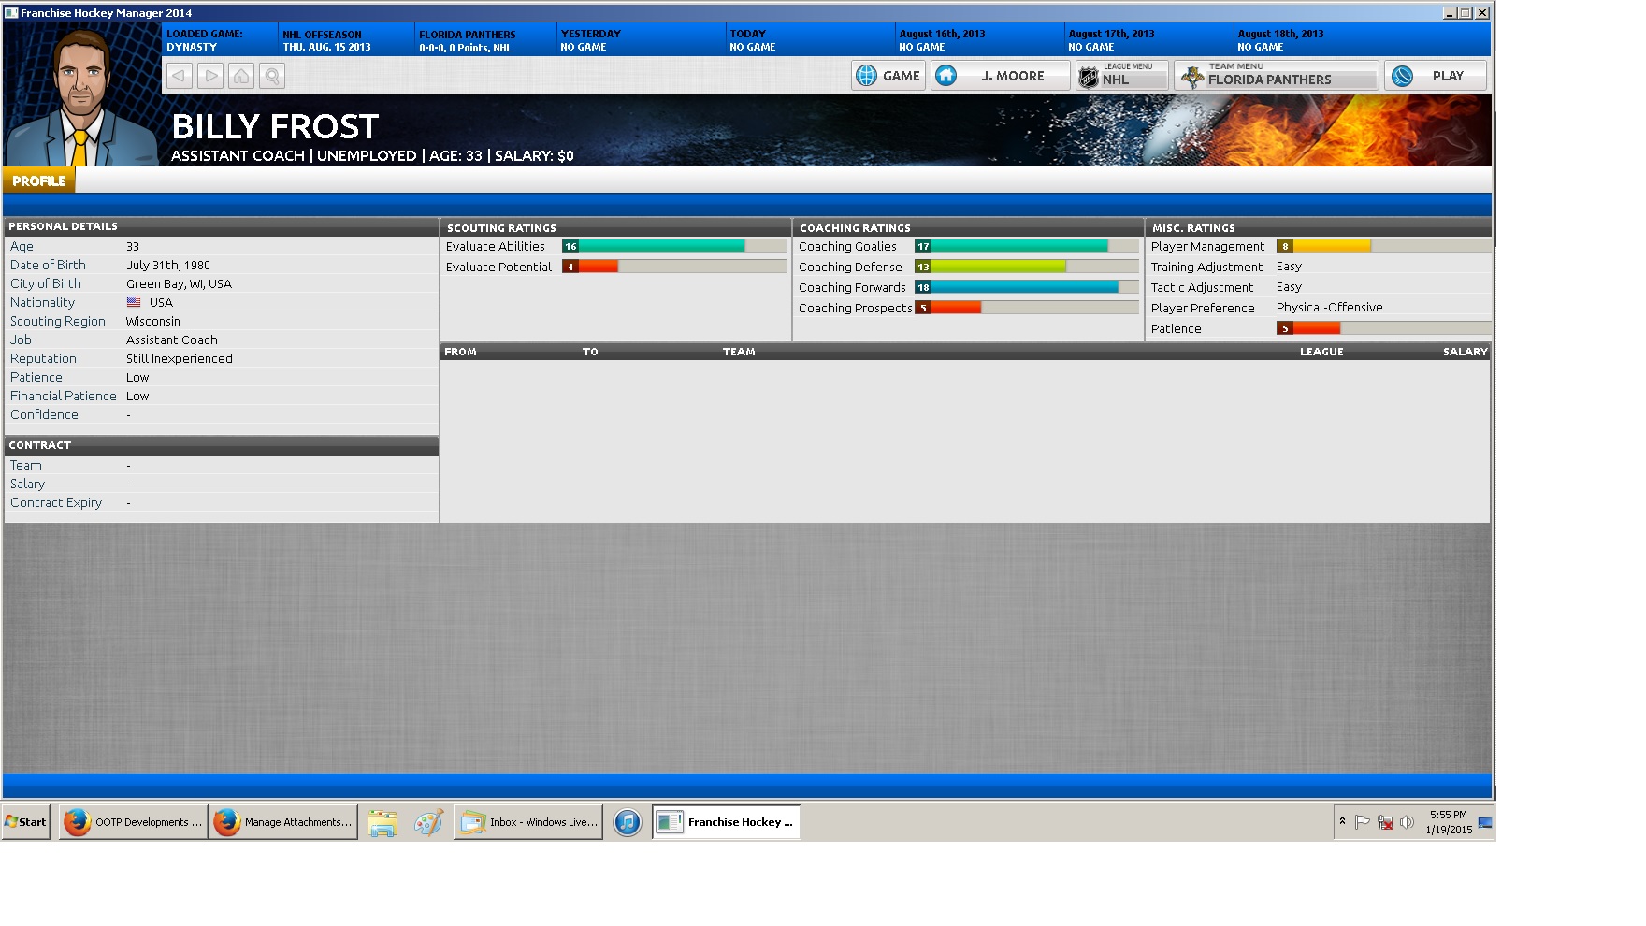Click the Evaluate Abilities rating bar
Image resolution: width=1646 pixels, height=926 pixels.
673,246
